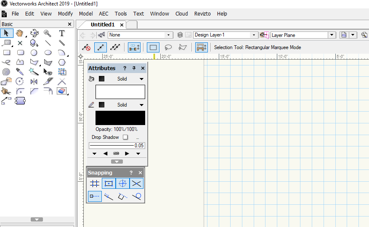Screen dimensions: 369x227
Task: Click the Opacity 100%/100% setting
Action: click(x=117, y=129)
